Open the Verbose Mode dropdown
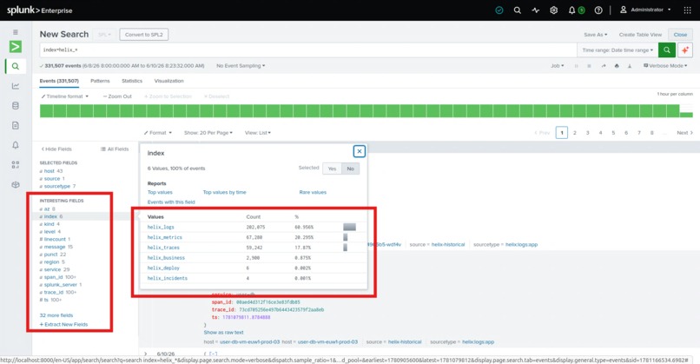The width and height of the screenshot is (700, 364). [664, 66]
